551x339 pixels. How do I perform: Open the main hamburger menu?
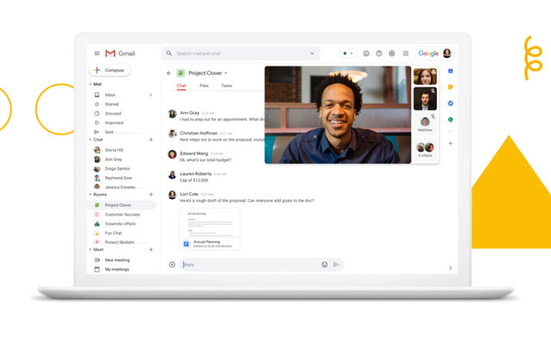point(97,53)
